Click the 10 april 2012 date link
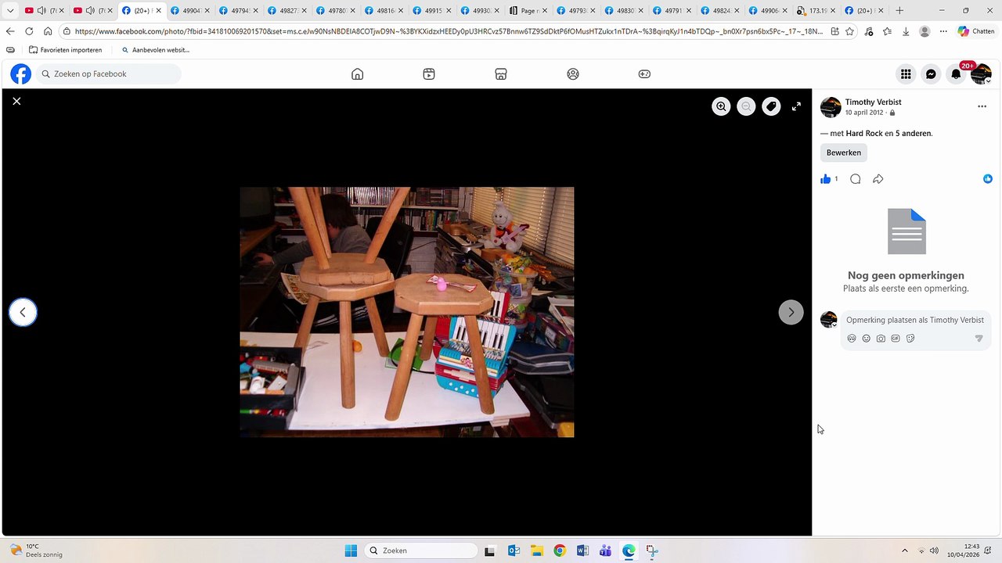The width and height of the screenshot is (1002, 563). click(x=865, y=113)
